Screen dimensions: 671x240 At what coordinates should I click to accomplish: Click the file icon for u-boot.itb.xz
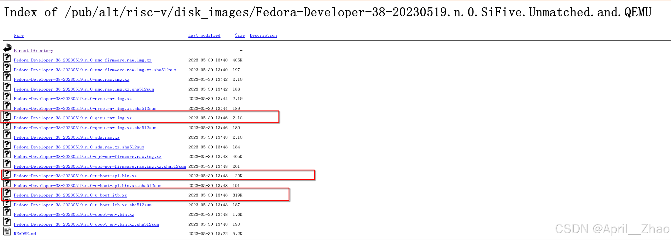pyautogui.click(x=7, y=193)
